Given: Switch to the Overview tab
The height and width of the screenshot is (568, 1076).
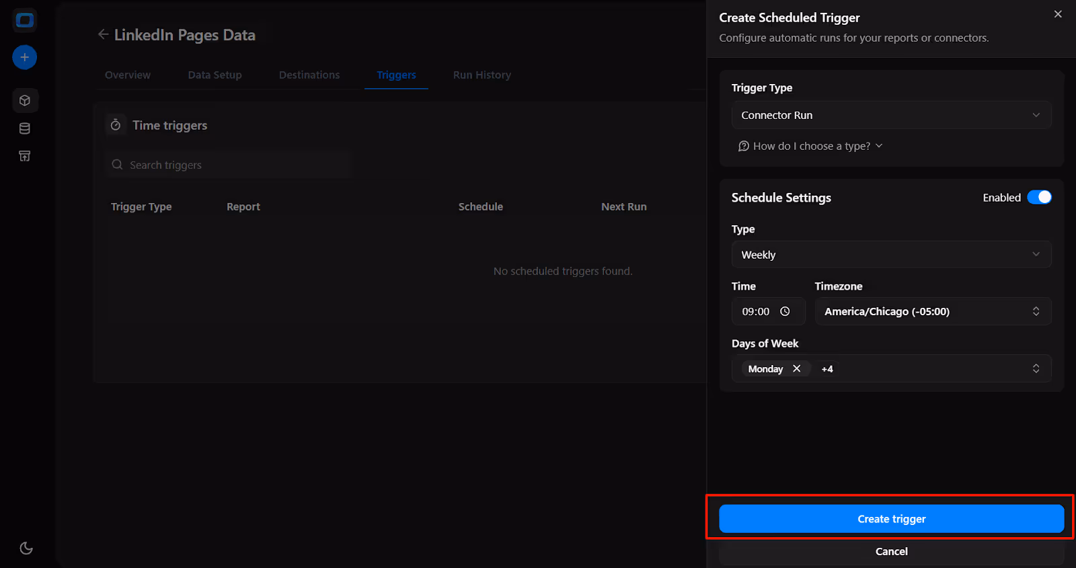Looking at the screenshot, I should pos(128,75).
